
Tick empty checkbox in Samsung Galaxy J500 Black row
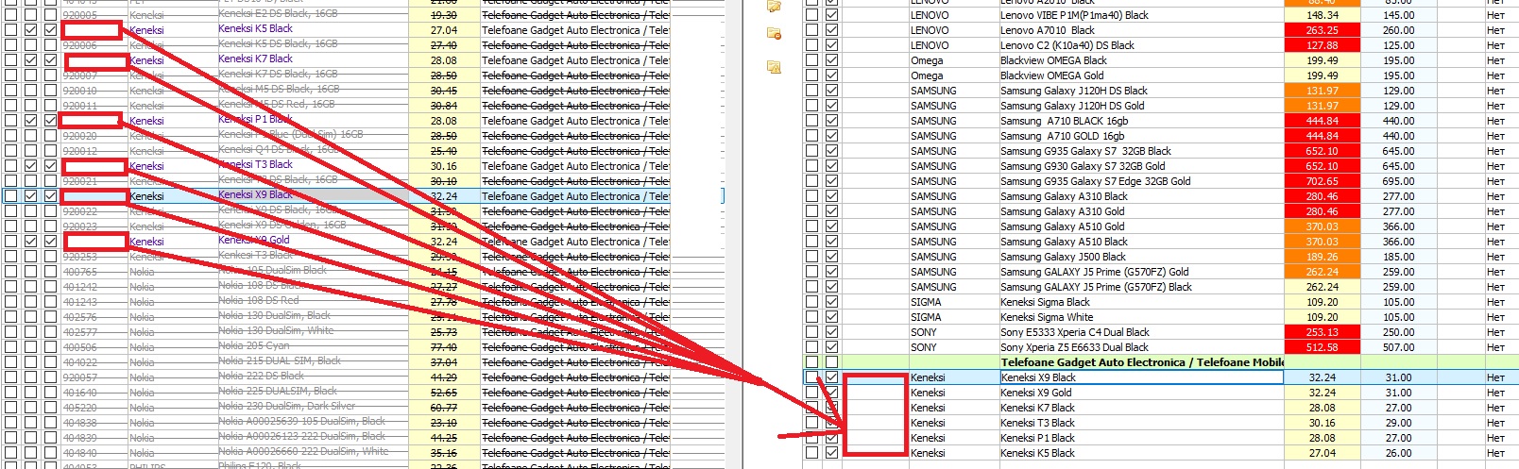(x=811, y=257)
